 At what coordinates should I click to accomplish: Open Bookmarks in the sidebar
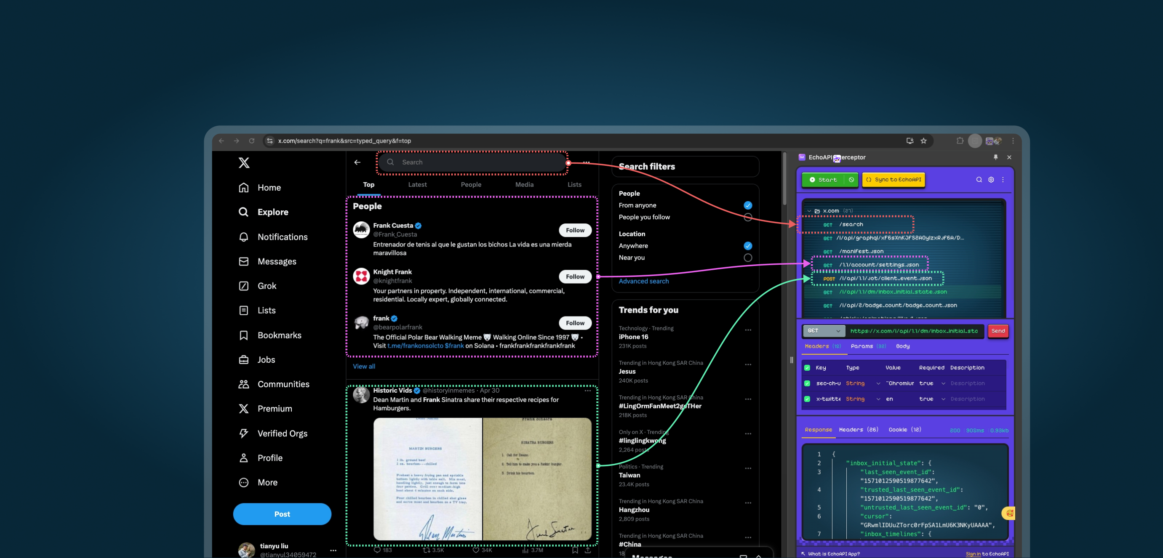[x=269, y=335]
